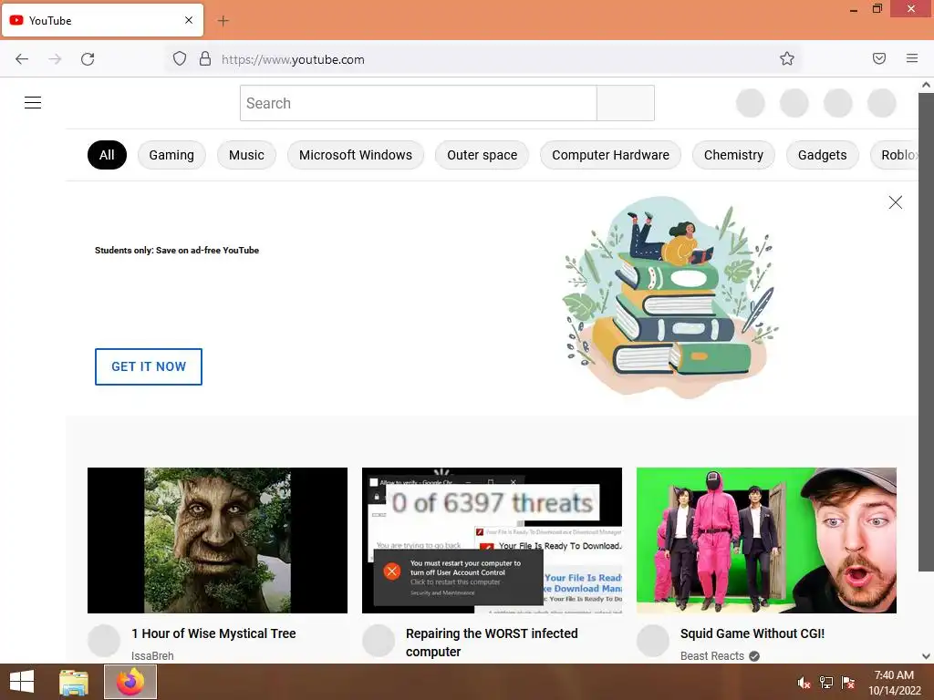Open the network tray icon
This screenshot has height=700, width=934.
click(826, 683)
